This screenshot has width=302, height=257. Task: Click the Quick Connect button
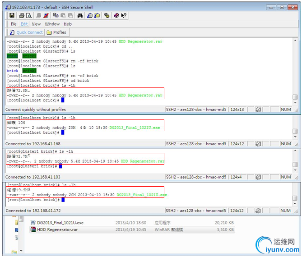click(x=26, y=32)
